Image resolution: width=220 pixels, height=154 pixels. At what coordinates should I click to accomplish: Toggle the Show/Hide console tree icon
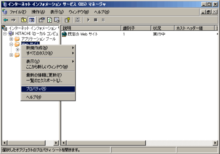(x=31, y=20)
